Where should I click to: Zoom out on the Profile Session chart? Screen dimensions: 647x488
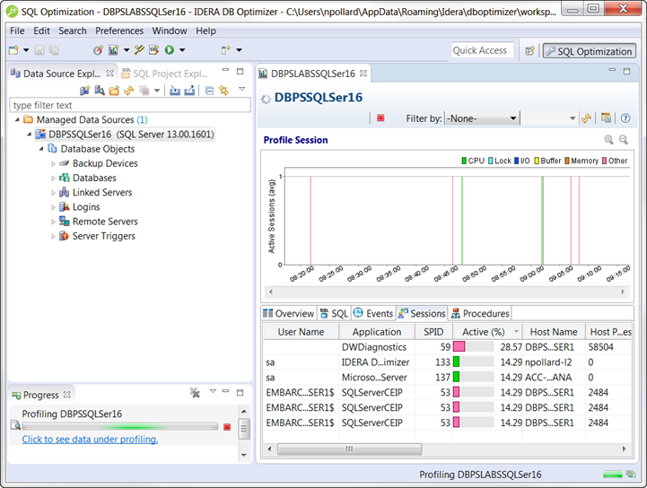(623, 140)
